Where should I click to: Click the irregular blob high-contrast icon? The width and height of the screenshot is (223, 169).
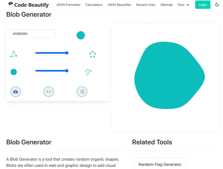[x=88, y=72]
